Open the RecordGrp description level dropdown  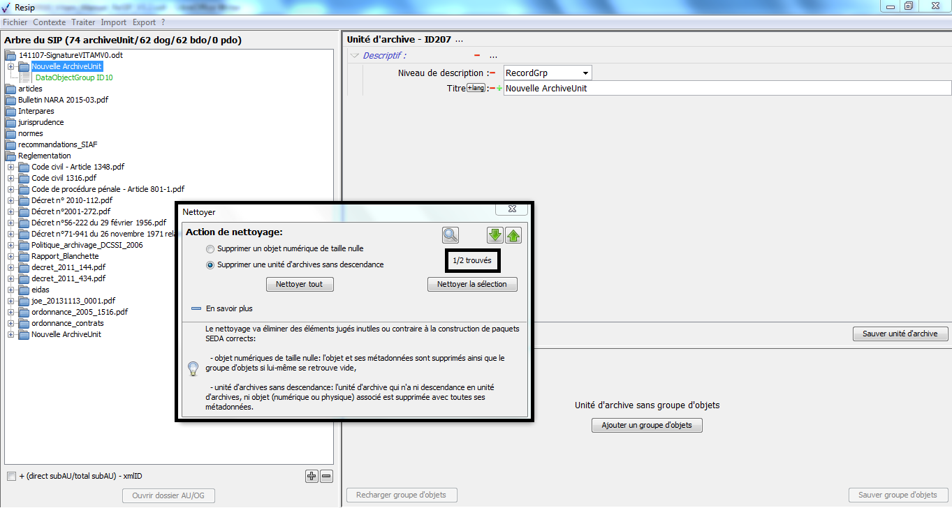coord(585,73)
